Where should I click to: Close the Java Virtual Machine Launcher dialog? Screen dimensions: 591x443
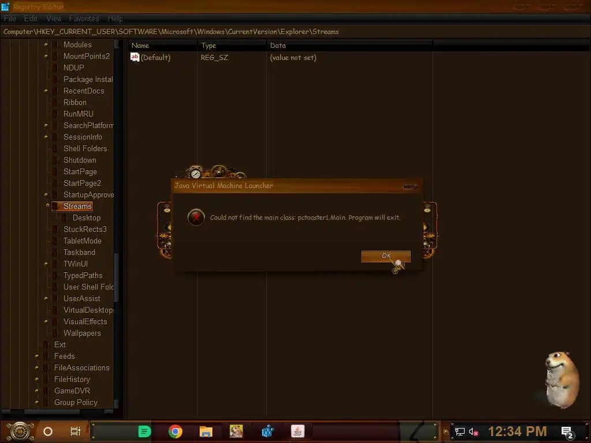(x=410, y=186)
